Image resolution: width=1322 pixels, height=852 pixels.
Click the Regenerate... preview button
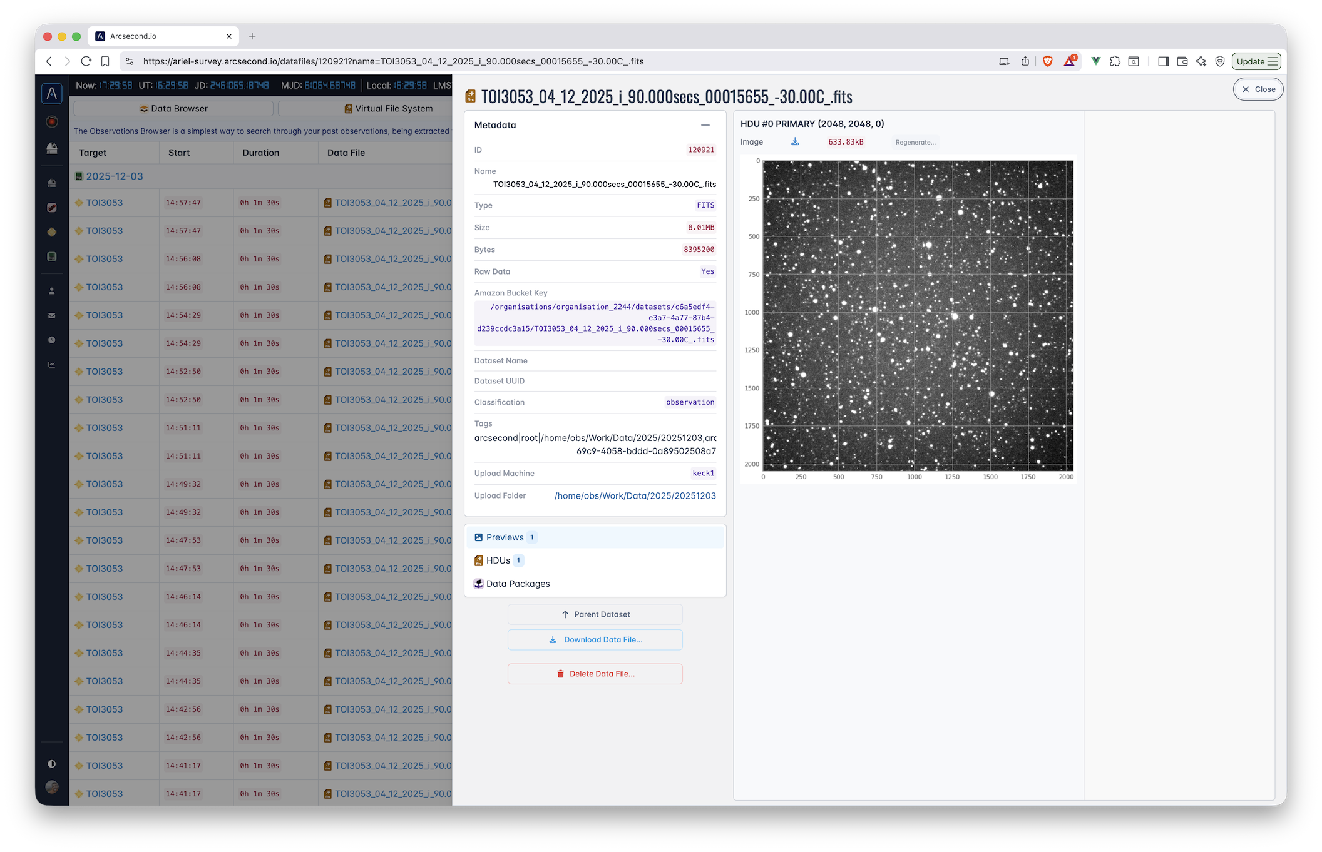[916, 142]
